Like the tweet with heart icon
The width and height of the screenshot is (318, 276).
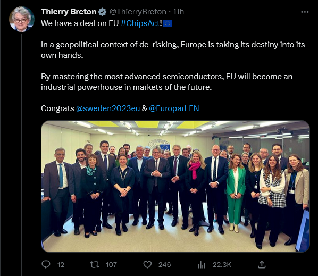[x=147, y=265]
